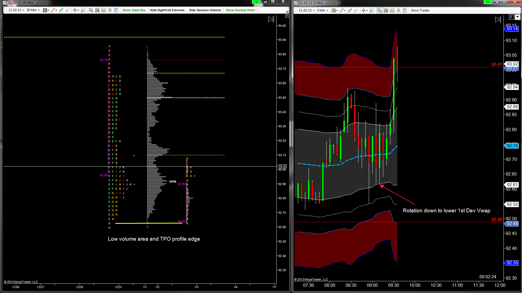522x293 pixels.
Task: Select pencil drawing tool in 5 Min chart
Action: coord(342,10)
